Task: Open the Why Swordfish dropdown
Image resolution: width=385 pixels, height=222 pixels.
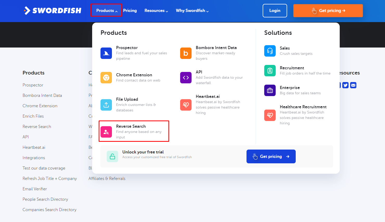Action: pyautogui.click(x=192, y=10)
